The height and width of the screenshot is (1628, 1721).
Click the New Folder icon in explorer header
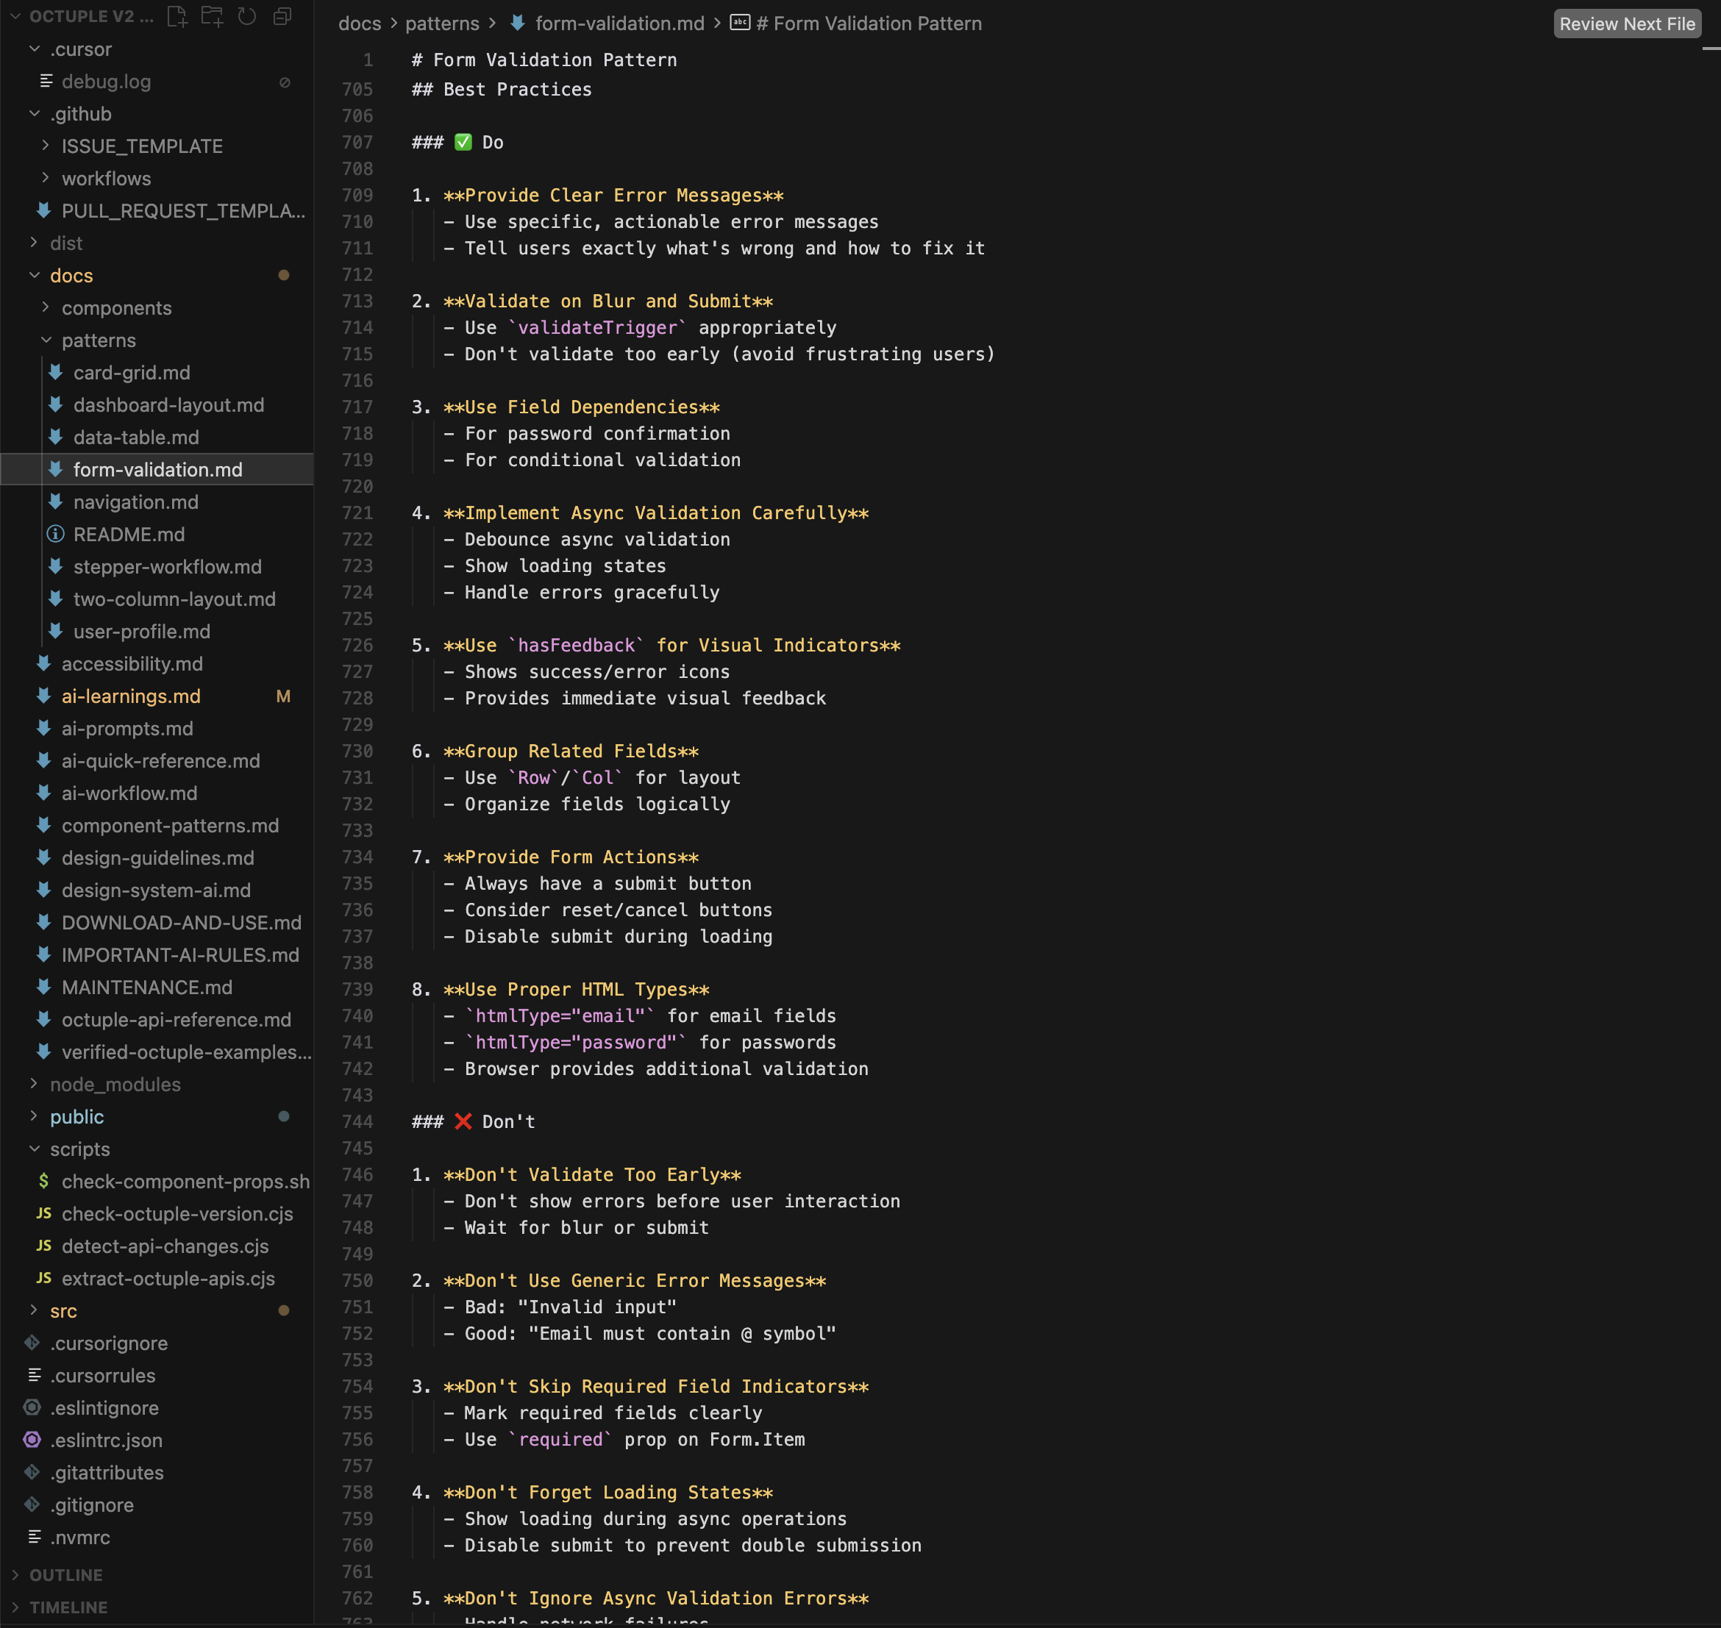[212, 16]
